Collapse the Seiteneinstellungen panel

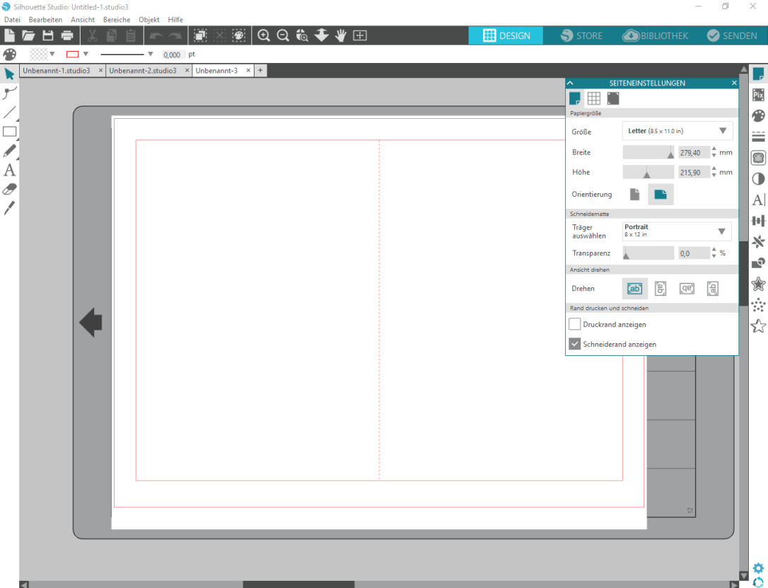pyautogui.click(x=570, y=83)
